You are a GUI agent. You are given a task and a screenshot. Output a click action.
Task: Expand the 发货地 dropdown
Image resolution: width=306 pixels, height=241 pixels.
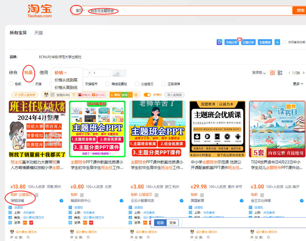(259, 73)
